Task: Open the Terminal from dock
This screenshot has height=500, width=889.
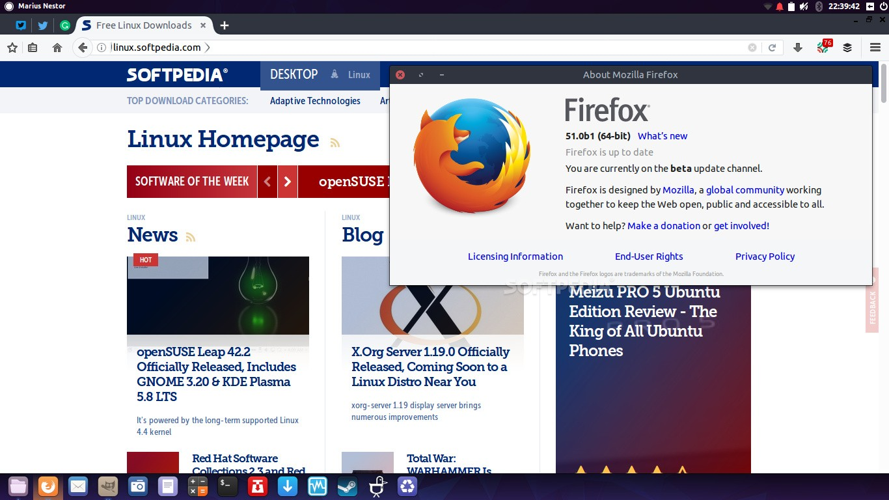Action: (x=228, y=486)
